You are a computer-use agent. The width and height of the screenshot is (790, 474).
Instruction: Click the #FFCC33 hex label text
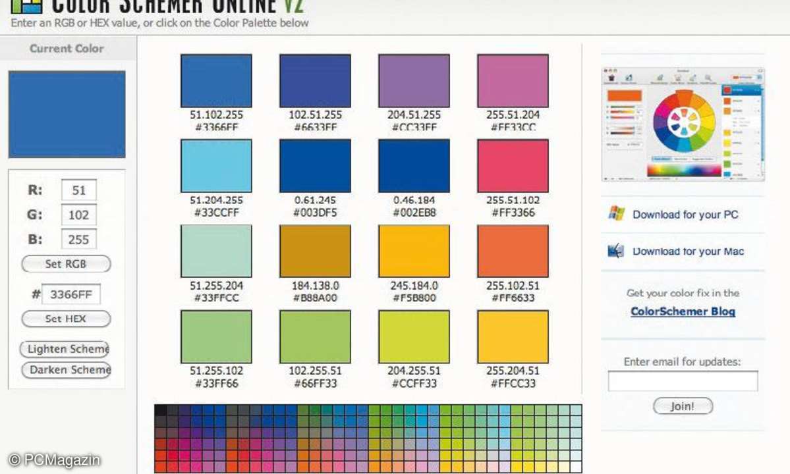click(x=513, y=383)
